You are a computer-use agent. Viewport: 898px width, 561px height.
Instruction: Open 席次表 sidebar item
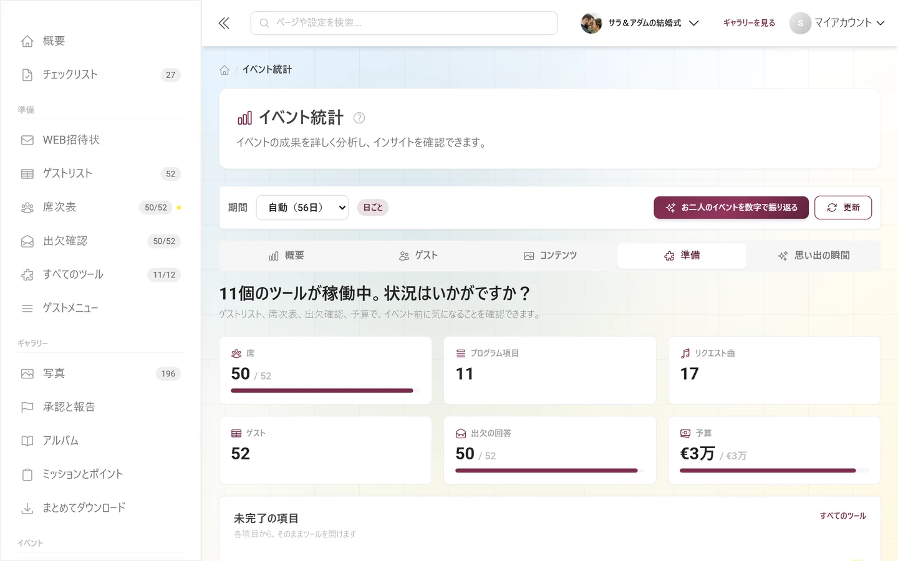pos(101,208)
